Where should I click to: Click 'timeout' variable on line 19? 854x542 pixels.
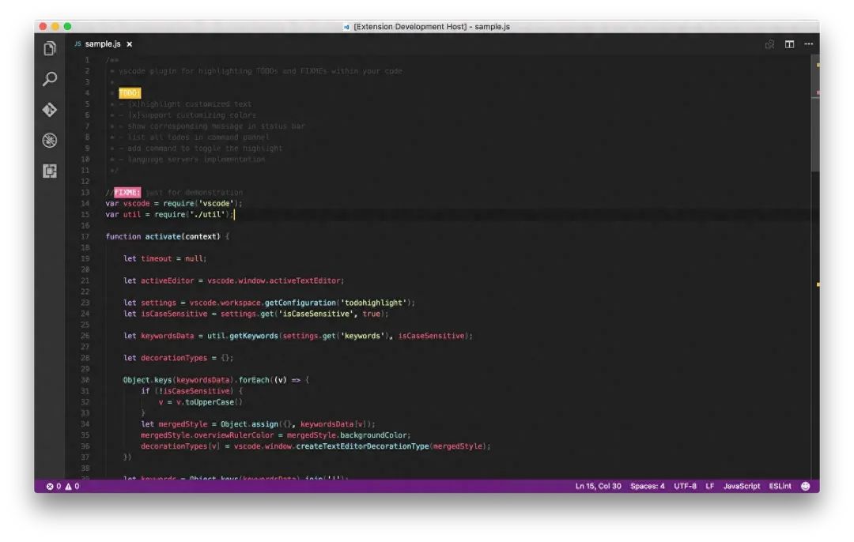tap(157, 258)
